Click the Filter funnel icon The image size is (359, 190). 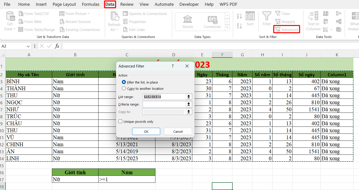pyautogui.click(x=267, y=19)
